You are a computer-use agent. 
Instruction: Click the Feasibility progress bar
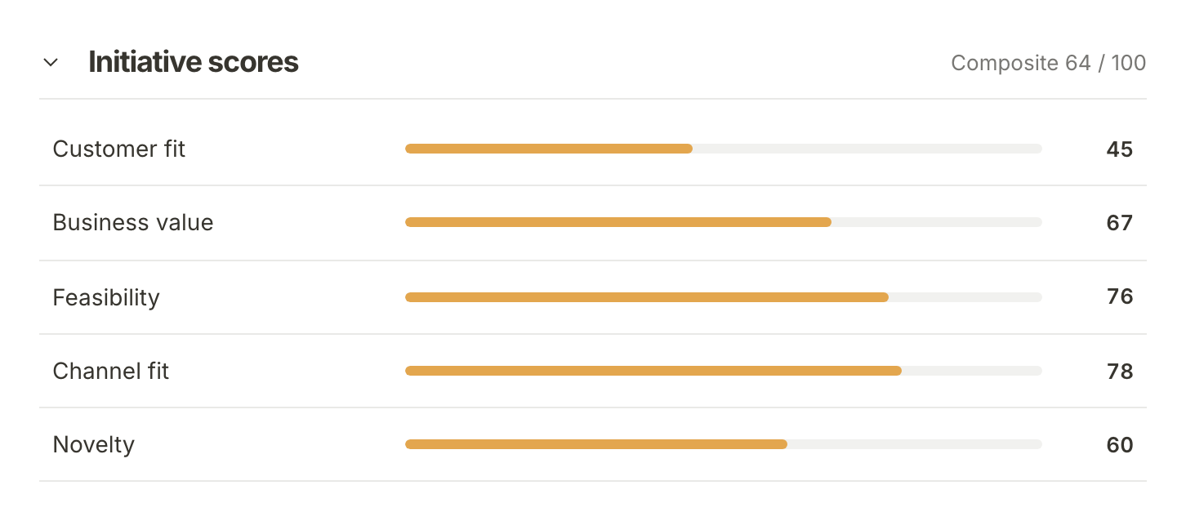(724, 297)
